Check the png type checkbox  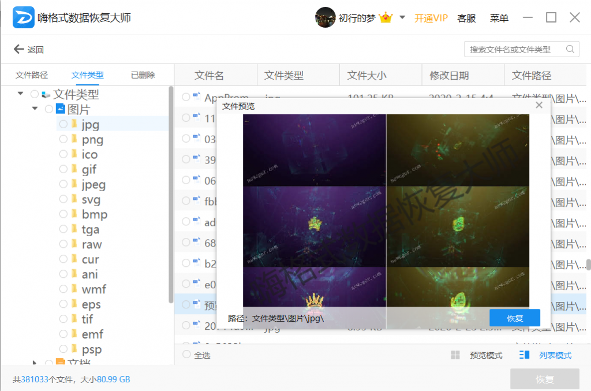click(63, 139)
